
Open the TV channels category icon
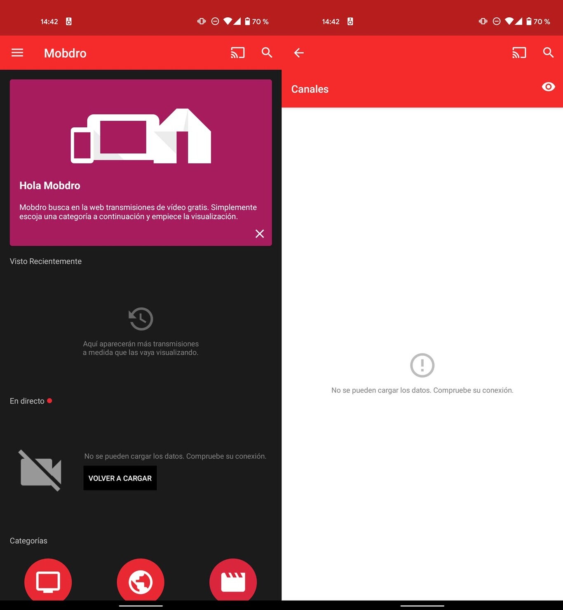click(48, 581)
